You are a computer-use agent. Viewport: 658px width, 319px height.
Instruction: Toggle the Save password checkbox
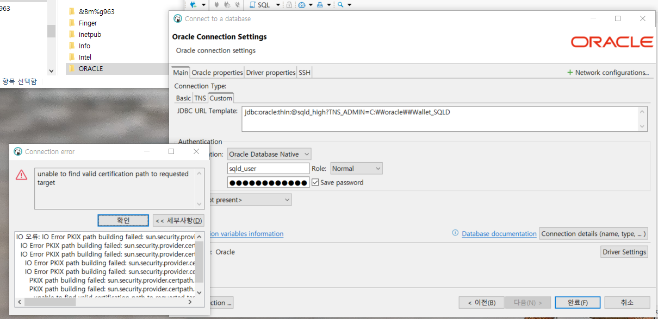(x=315, y=182)
